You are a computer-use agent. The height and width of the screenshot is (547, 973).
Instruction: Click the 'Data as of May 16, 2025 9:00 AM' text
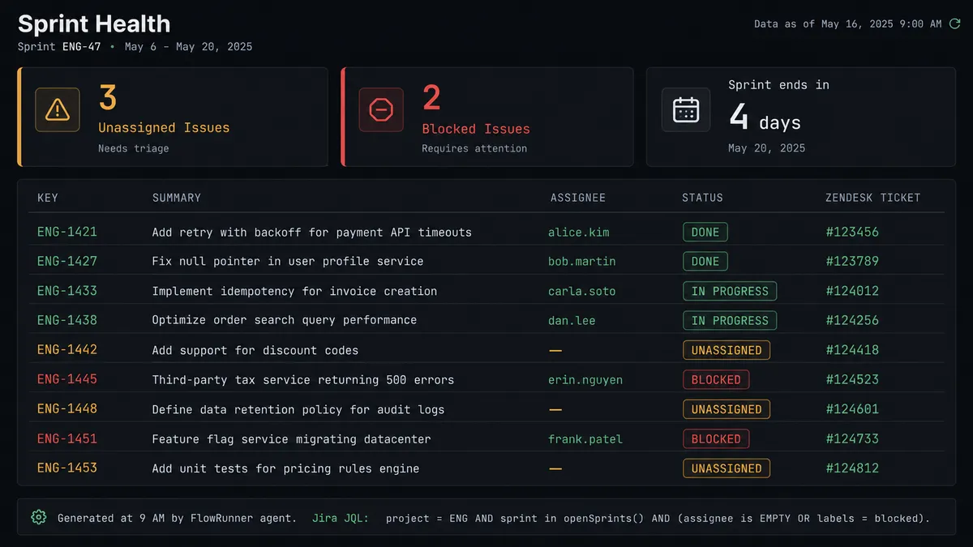click(x=848, y=24)
